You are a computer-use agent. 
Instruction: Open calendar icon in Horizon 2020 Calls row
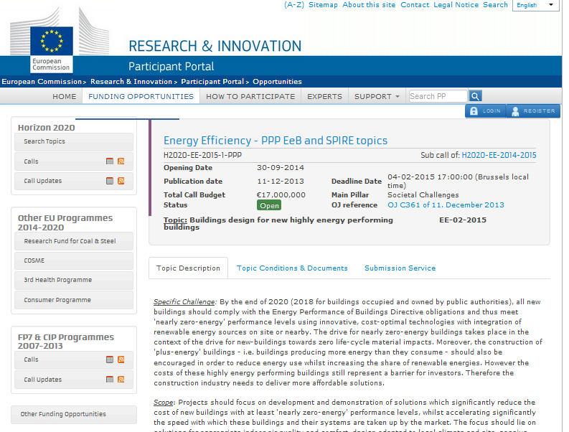point(110,161)
